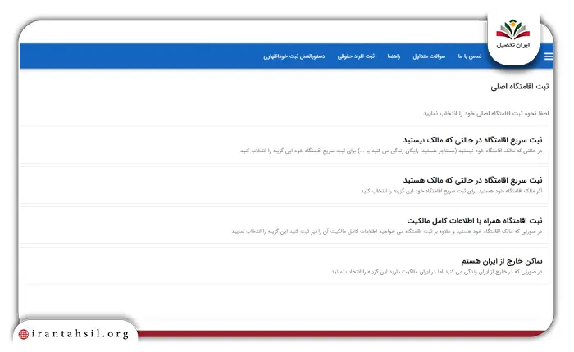The width and height of the screenshot is (574, 352).
Task: Open the ثبت افراد حقوقی menu item
Action: pyautogui.click(x=356, y=56)
